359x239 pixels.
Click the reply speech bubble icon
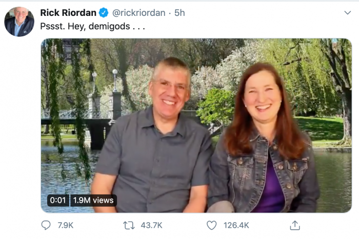coord(46,225)
